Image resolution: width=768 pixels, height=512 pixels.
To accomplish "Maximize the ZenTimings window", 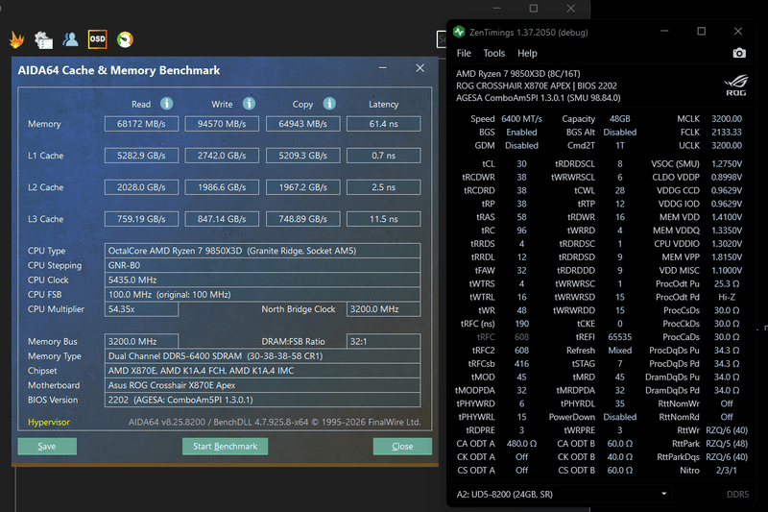I will [702, 32].
